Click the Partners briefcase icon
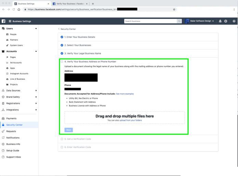 (x=7, y=40)
